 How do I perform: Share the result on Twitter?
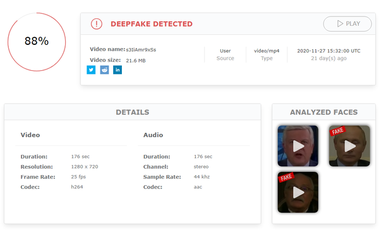91,70
